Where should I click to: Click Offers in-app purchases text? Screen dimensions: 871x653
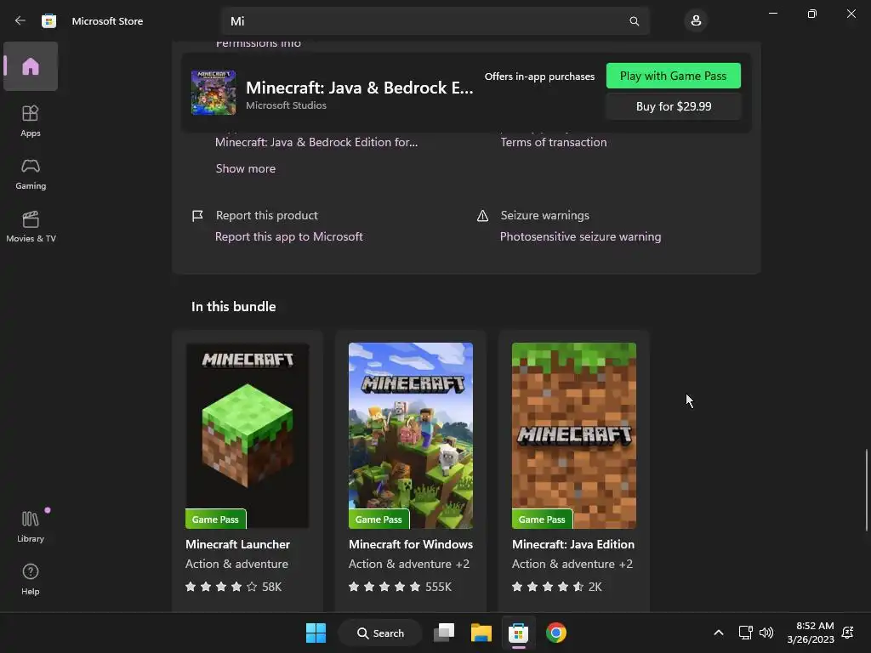539,76
